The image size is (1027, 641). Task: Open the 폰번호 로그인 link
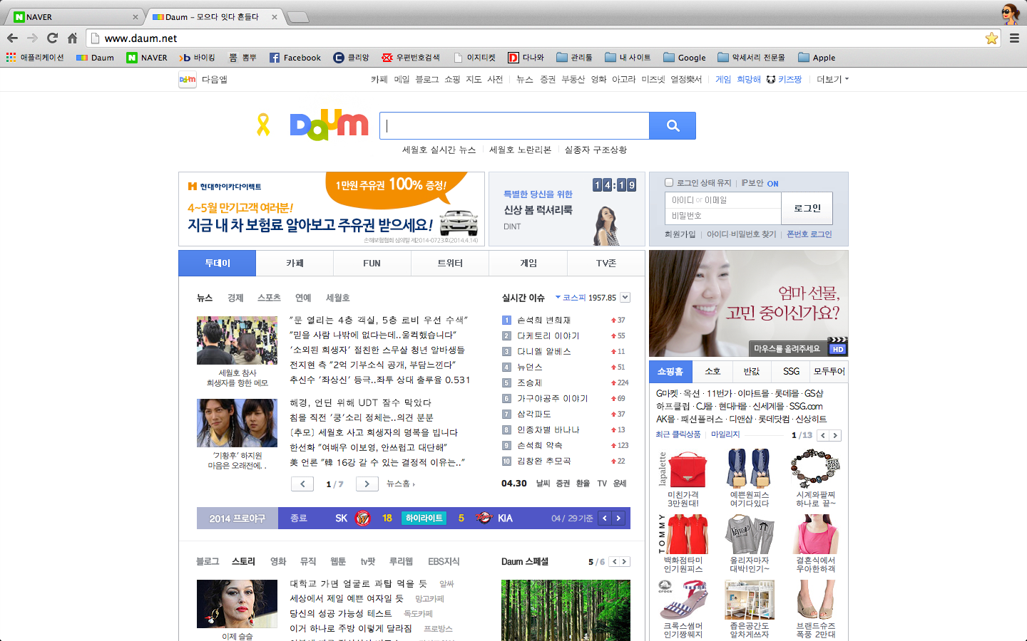click(809, 234)
